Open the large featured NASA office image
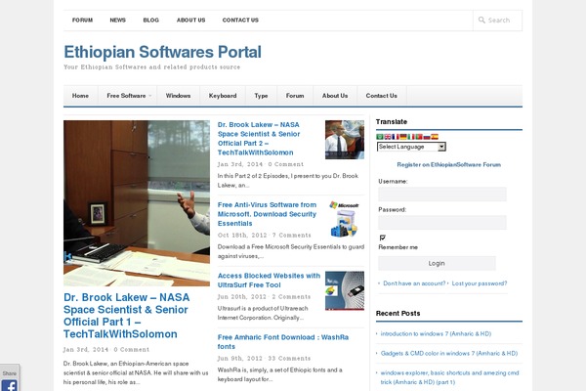Screen dimensions: 586x391 137,203
